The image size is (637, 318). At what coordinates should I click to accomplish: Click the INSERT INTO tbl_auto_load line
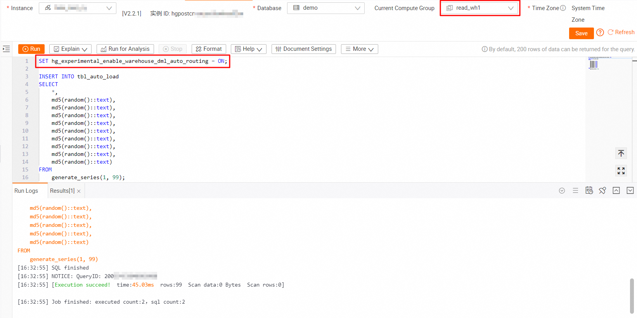[x=79, y=76]
